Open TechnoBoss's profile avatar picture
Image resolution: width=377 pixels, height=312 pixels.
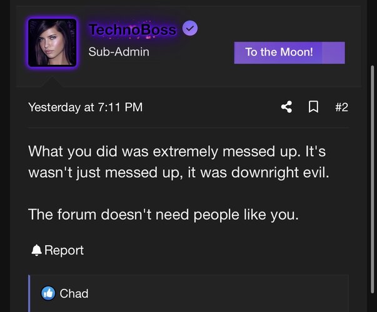[x=53, y=42]
